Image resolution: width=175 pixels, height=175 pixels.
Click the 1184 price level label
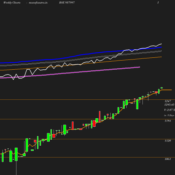[x=168, y=121]
